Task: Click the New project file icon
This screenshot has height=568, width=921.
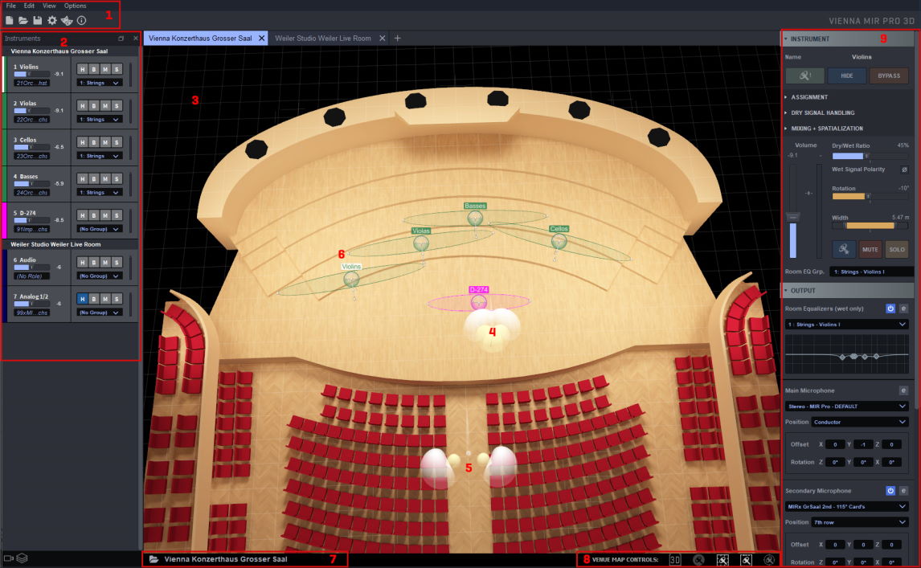Action: (x=10, y=21)
